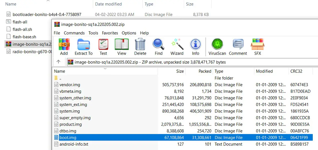Click the flash-all.sh file icon in Explorer

(x=9, y=29)
